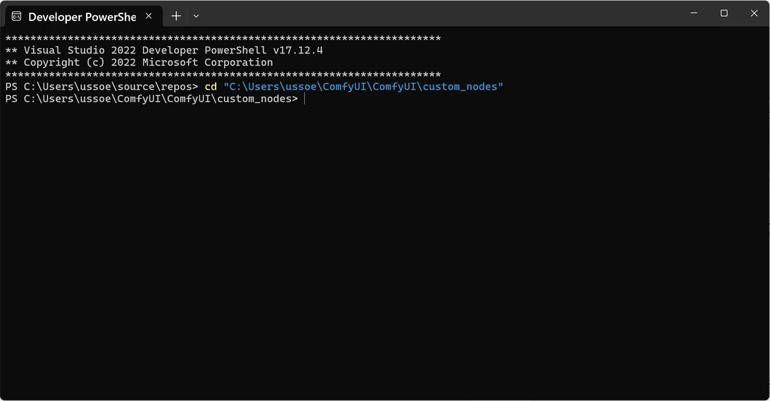
Task: Place cursor at the current command prompt
Action: pos(305,99)
